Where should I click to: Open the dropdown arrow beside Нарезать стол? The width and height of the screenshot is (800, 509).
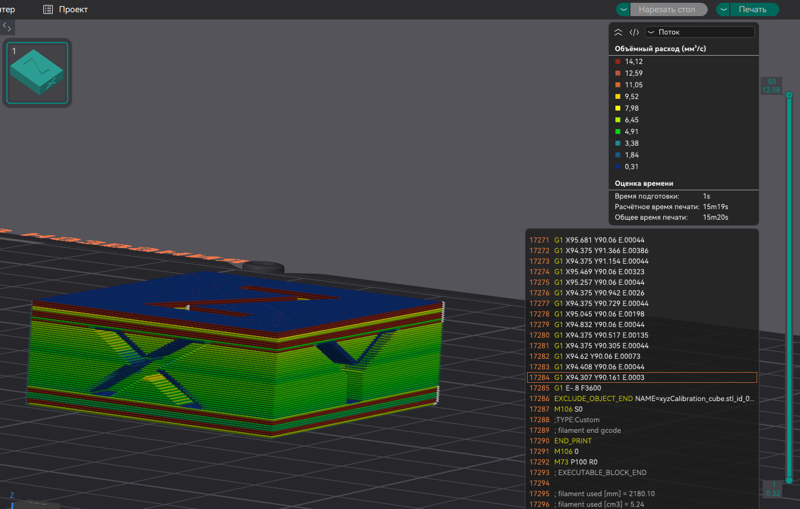tap(624, 9)
